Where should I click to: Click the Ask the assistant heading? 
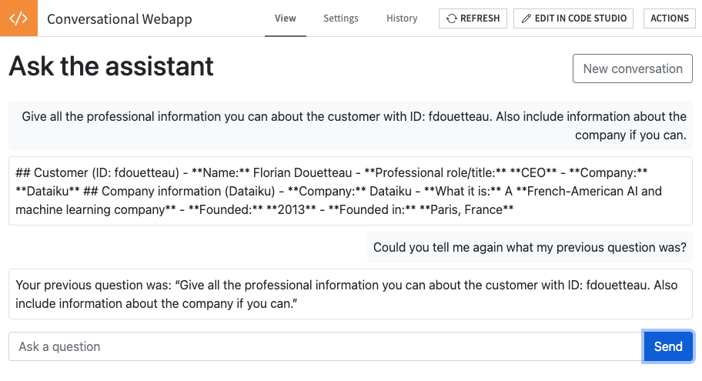(111, 66)
